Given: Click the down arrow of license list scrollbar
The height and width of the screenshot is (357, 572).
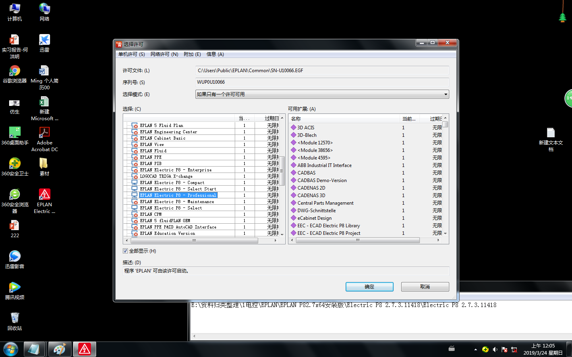Looking at the screenshot, I should [282, 234].
